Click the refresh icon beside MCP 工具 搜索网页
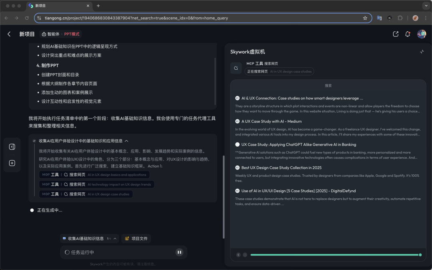This screenshot has height=270, width=432. [236, 68]
